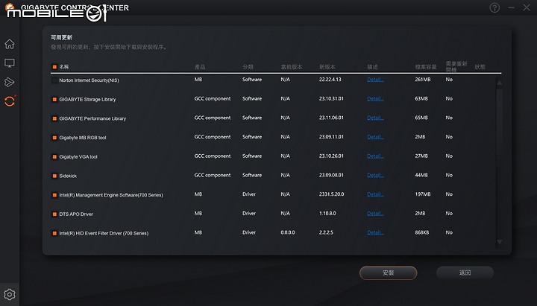The image size is (537, 306).
Task: Open Detail link for GIGABYTE Storage Library
Action: coord(375,99)
